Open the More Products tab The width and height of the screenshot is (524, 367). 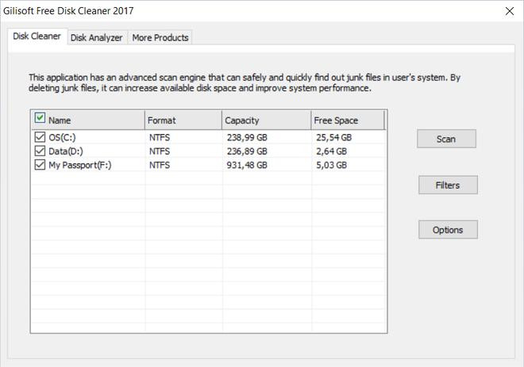pyautogui.click(x=160, y=37)
